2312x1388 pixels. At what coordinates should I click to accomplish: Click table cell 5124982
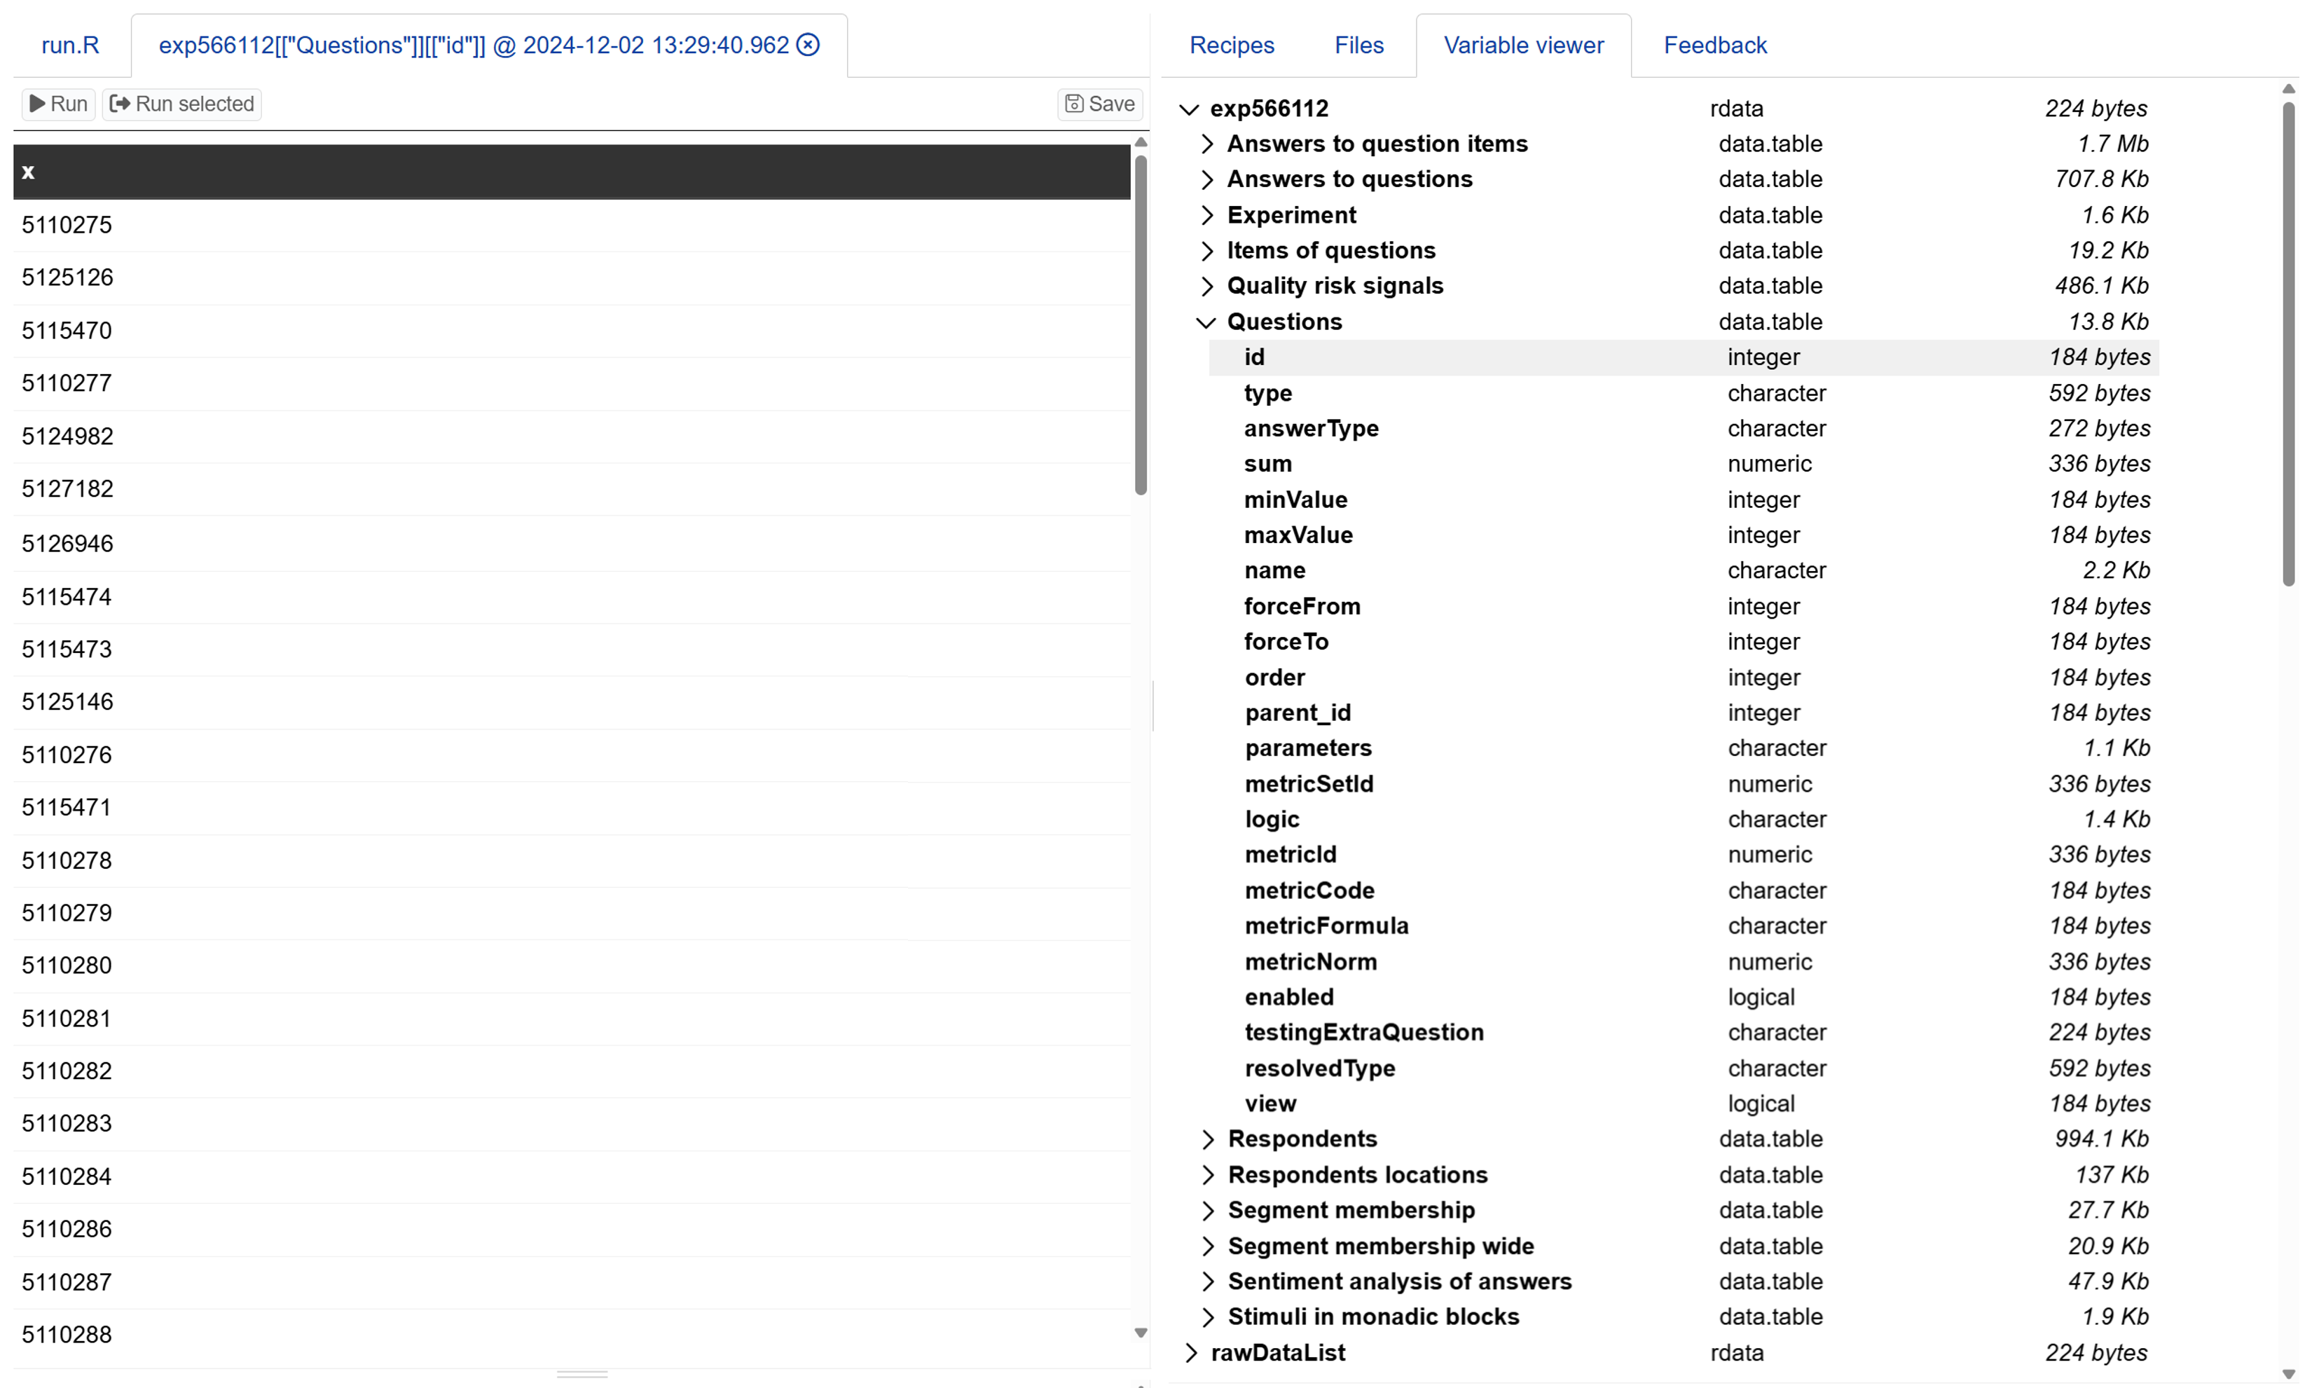tap(572, 437)
